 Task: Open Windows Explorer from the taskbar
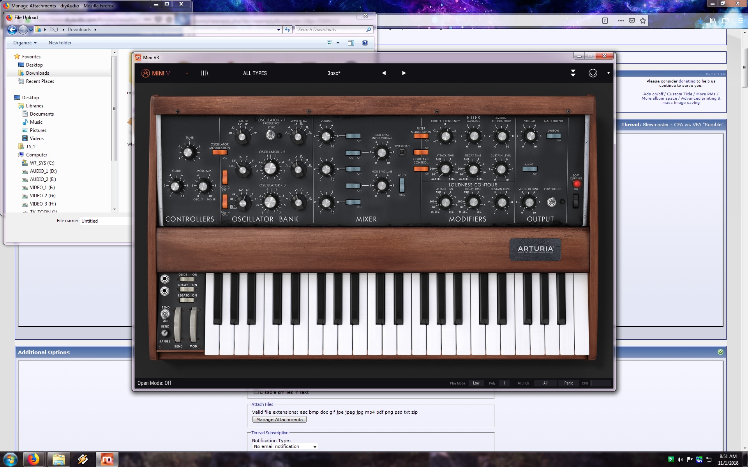click(59, 460)
